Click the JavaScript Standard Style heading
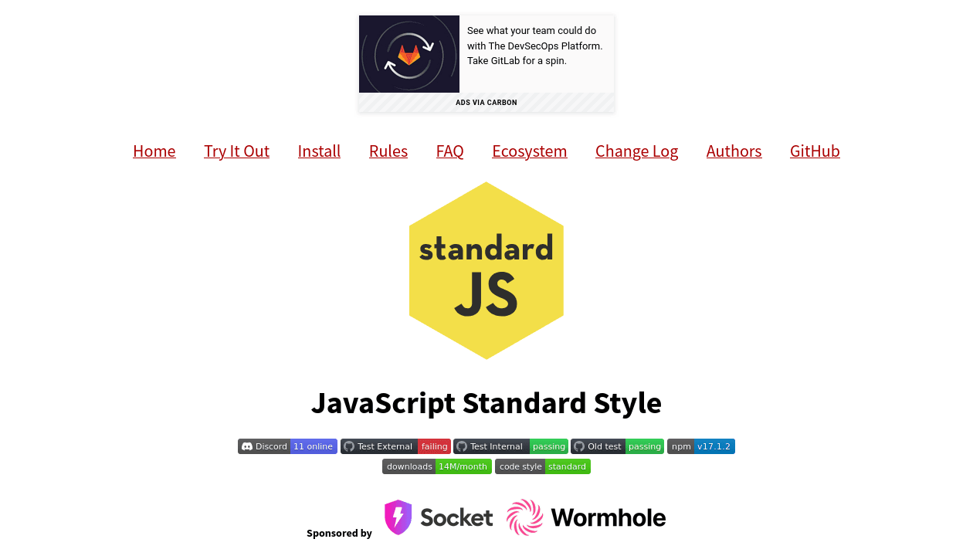The height and width of the screenshot is (556, 973). click(486, 403)
